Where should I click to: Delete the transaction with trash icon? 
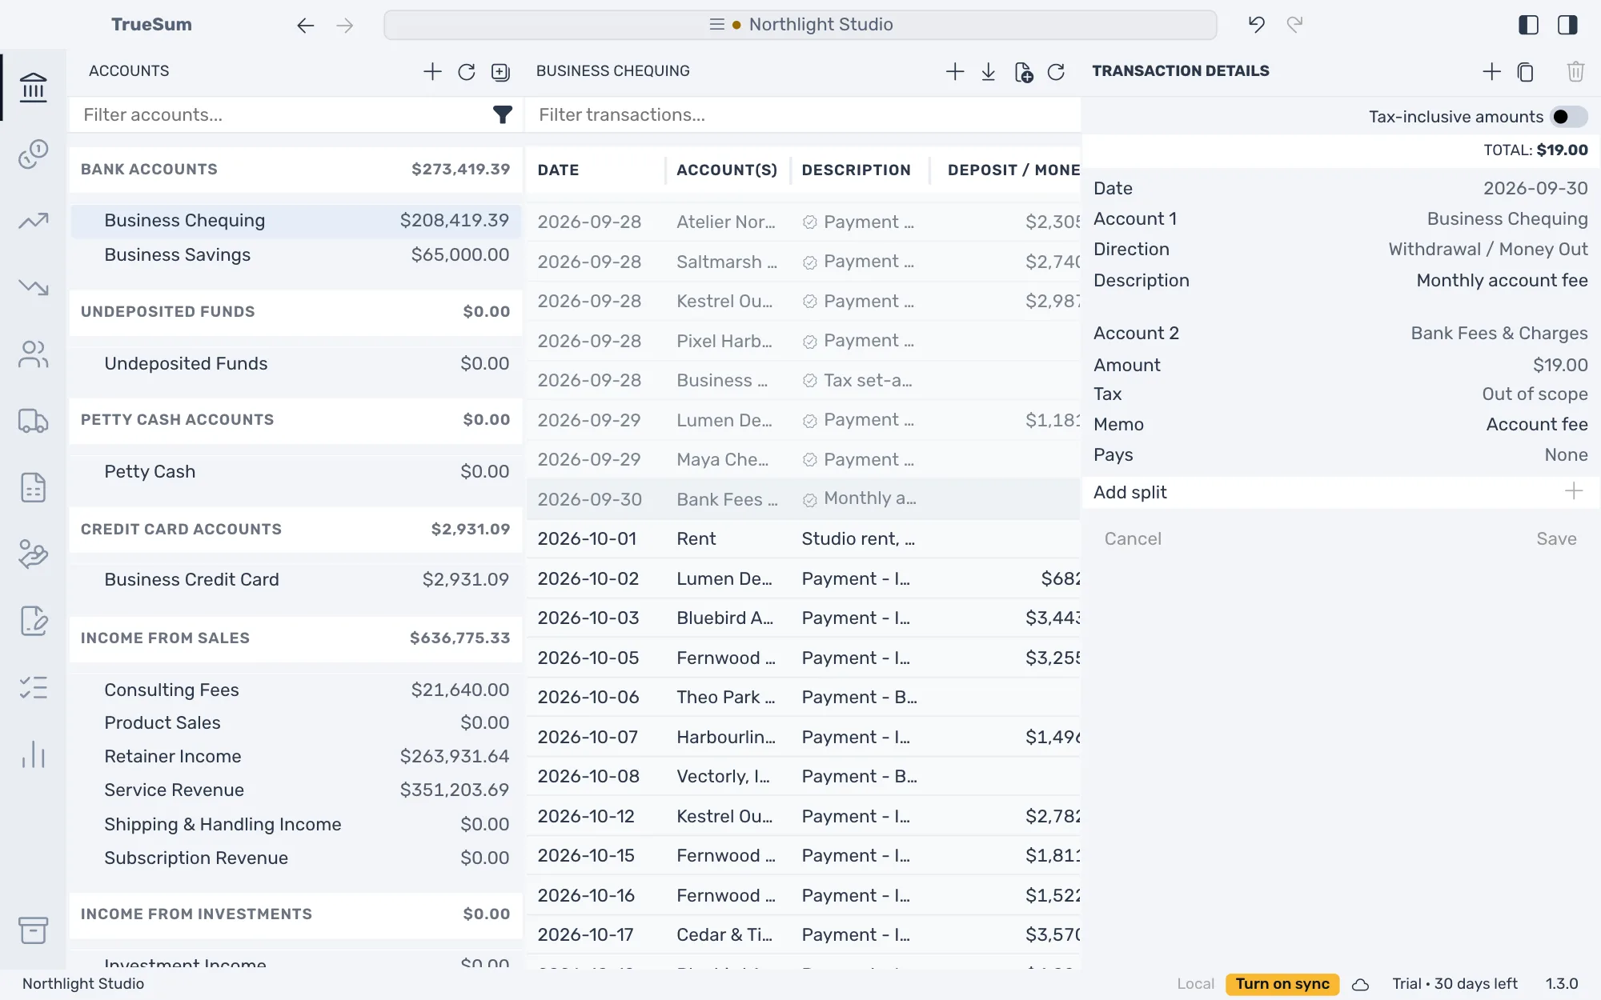tap(1575, 72)
